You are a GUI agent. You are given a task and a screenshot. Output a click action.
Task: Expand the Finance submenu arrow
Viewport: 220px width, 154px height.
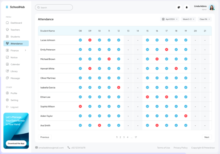tap(25, 50)
